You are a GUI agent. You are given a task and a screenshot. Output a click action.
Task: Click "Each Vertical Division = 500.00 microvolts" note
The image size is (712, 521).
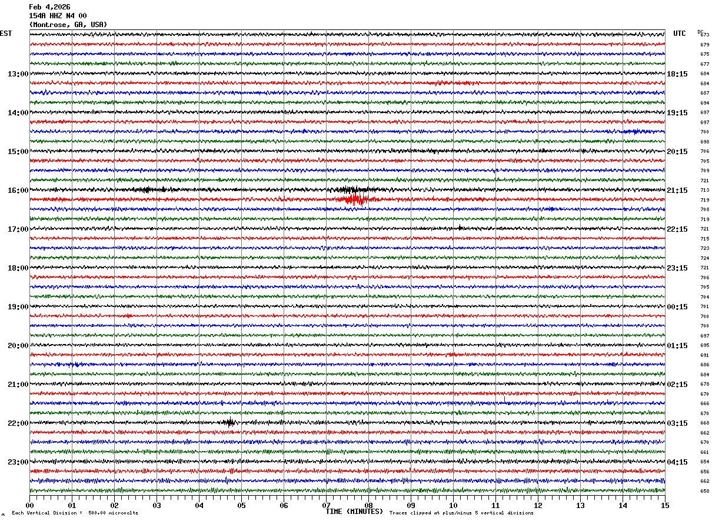click(75, 513)
